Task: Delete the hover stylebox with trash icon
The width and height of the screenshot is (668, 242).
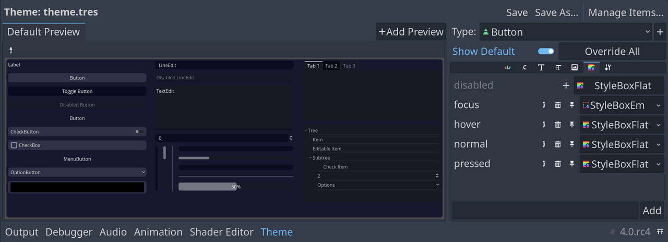Action: point(558,125)
